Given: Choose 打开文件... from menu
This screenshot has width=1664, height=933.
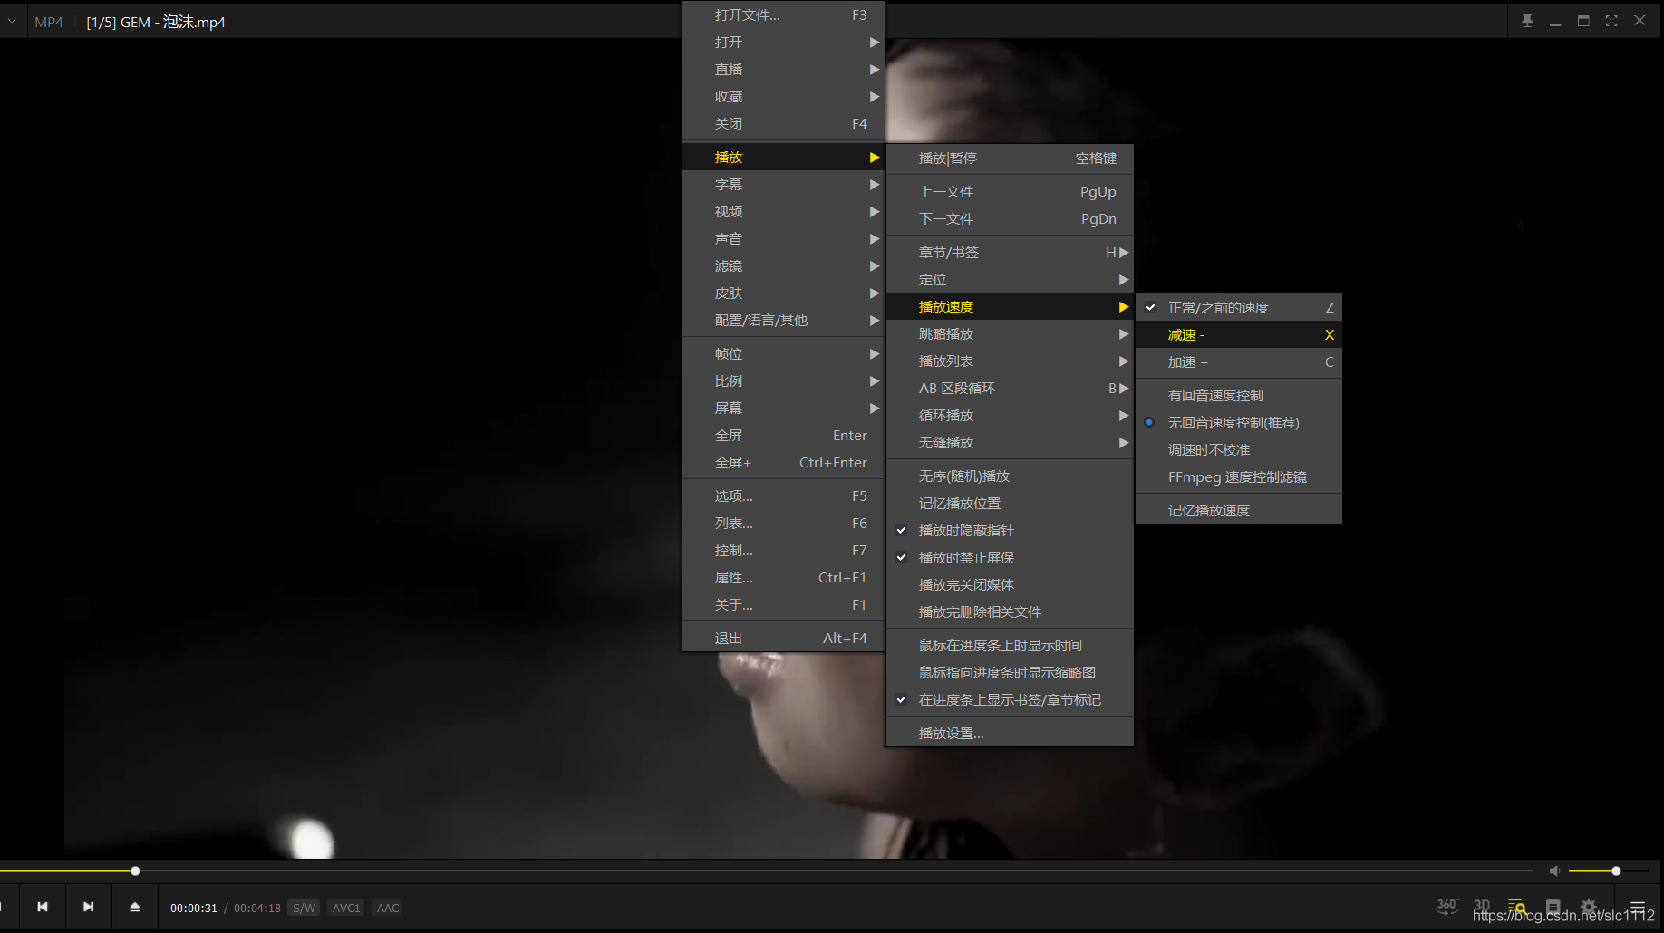Looking at the screenshot, I should point(783,15).
